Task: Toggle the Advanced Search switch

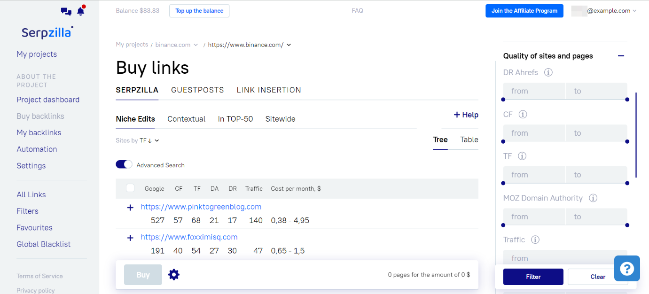Action: 124,164
